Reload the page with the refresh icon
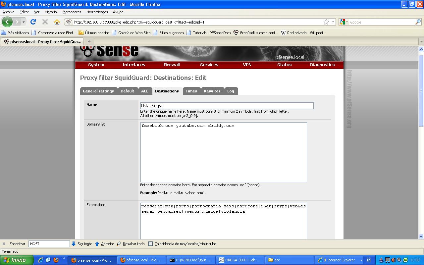 (33, 22)
